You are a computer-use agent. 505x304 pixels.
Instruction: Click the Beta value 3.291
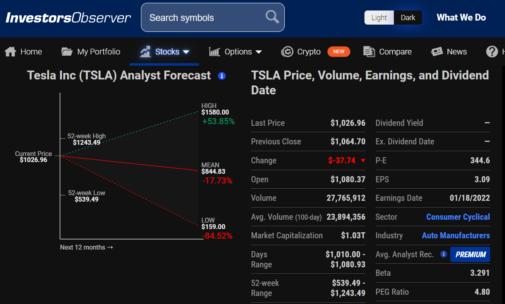pyautogui.click(x=480, y=273)
